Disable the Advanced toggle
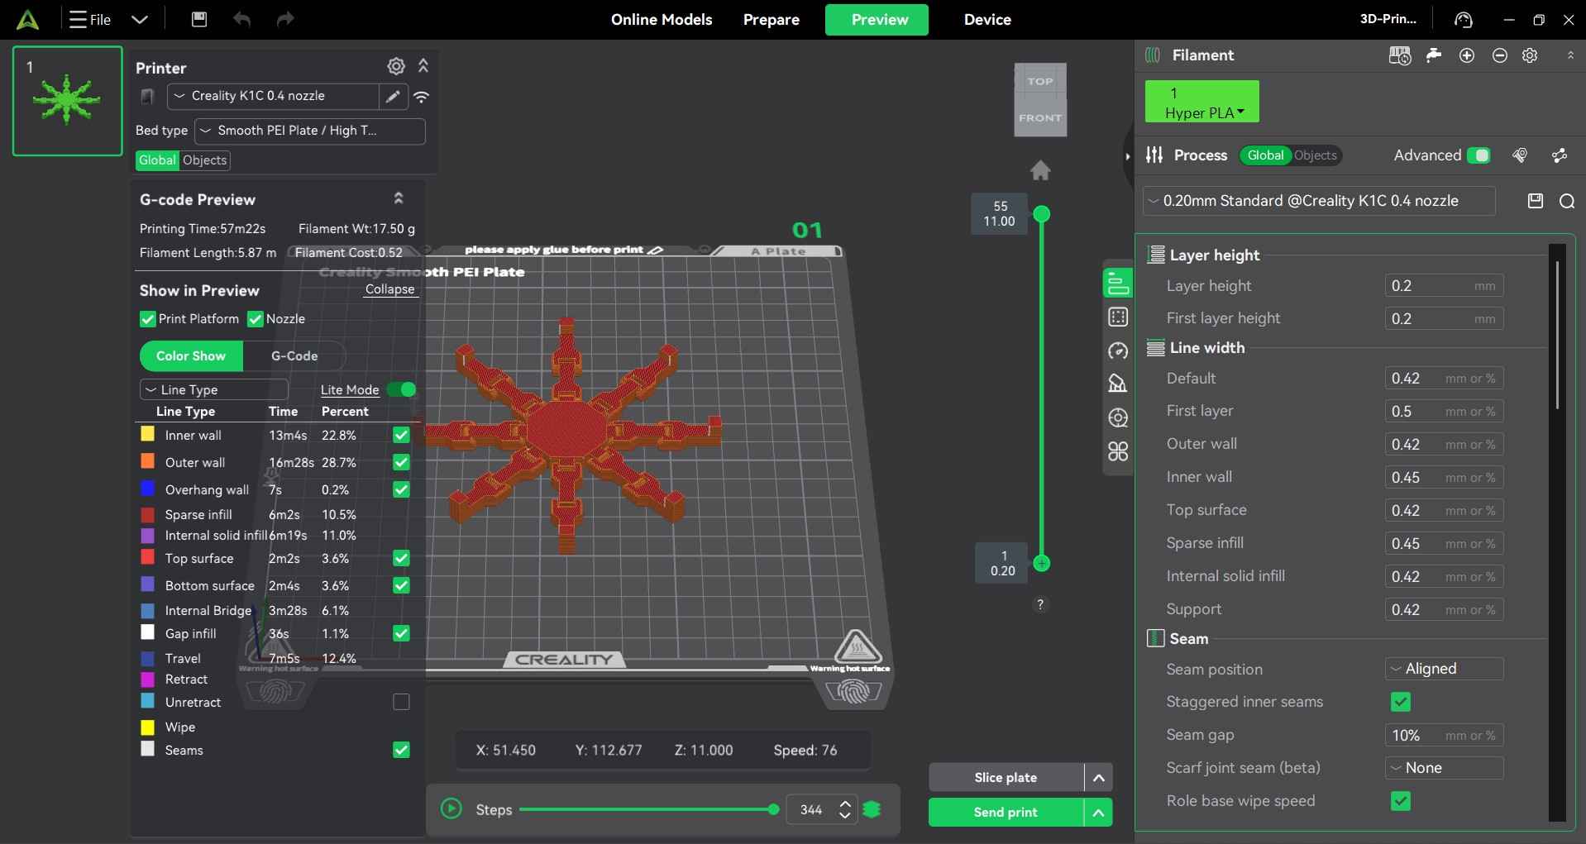The height and width of the screenshot is (844, 1586). tap(1479, 155)
